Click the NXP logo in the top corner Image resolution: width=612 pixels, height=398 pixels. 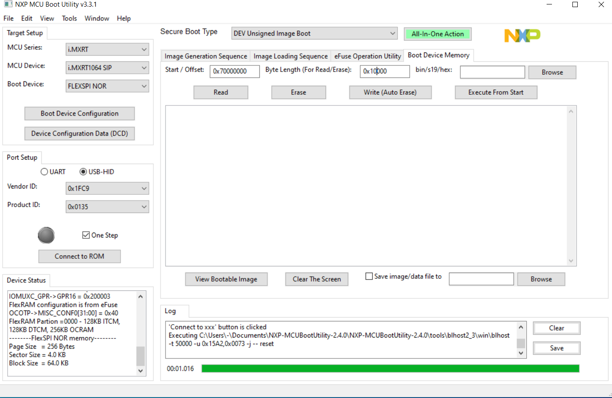click(x=522, y=36)
